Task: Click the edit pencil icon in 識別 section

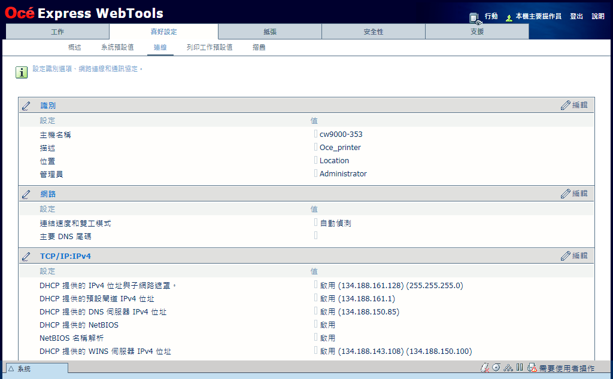Action: [565, 105]
